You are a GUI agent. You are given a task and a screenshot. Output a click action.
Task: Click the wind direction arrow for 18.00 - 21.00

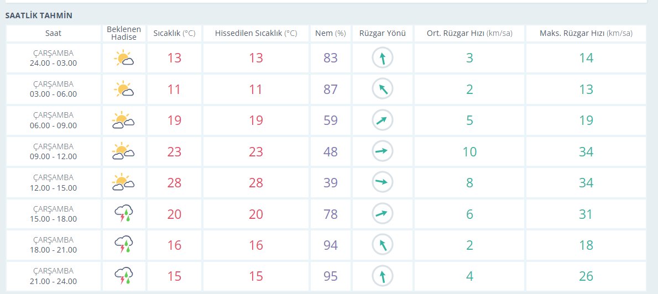point(383,245)
